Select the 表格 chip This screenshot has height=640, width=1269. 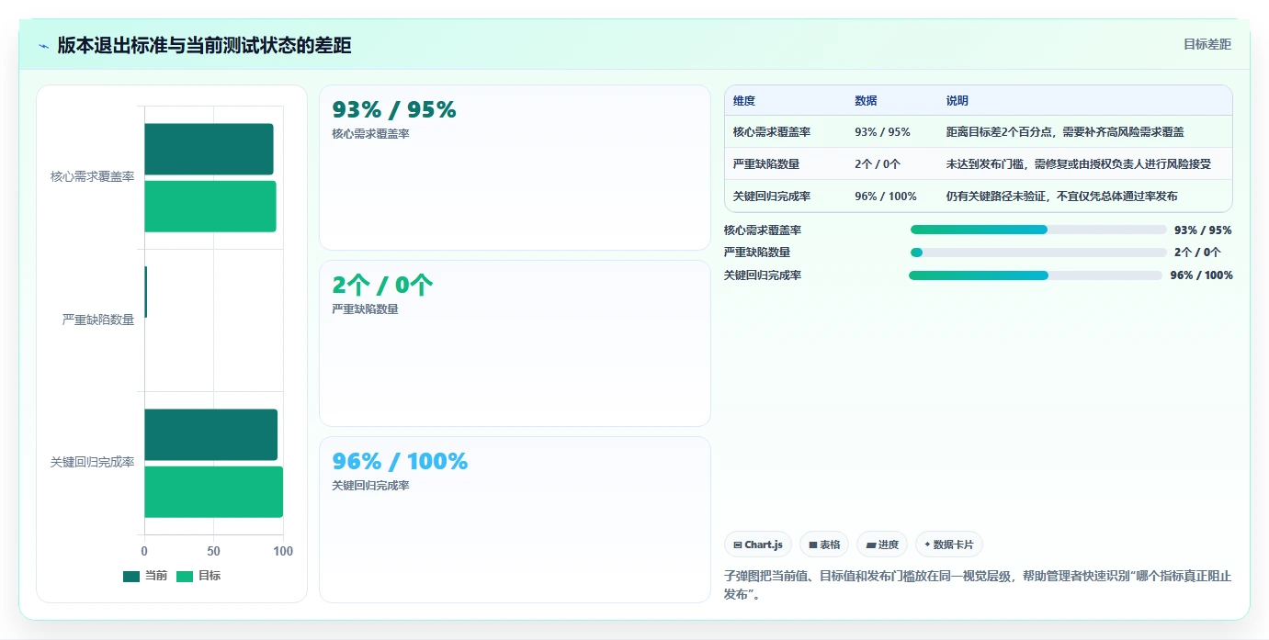824,545
